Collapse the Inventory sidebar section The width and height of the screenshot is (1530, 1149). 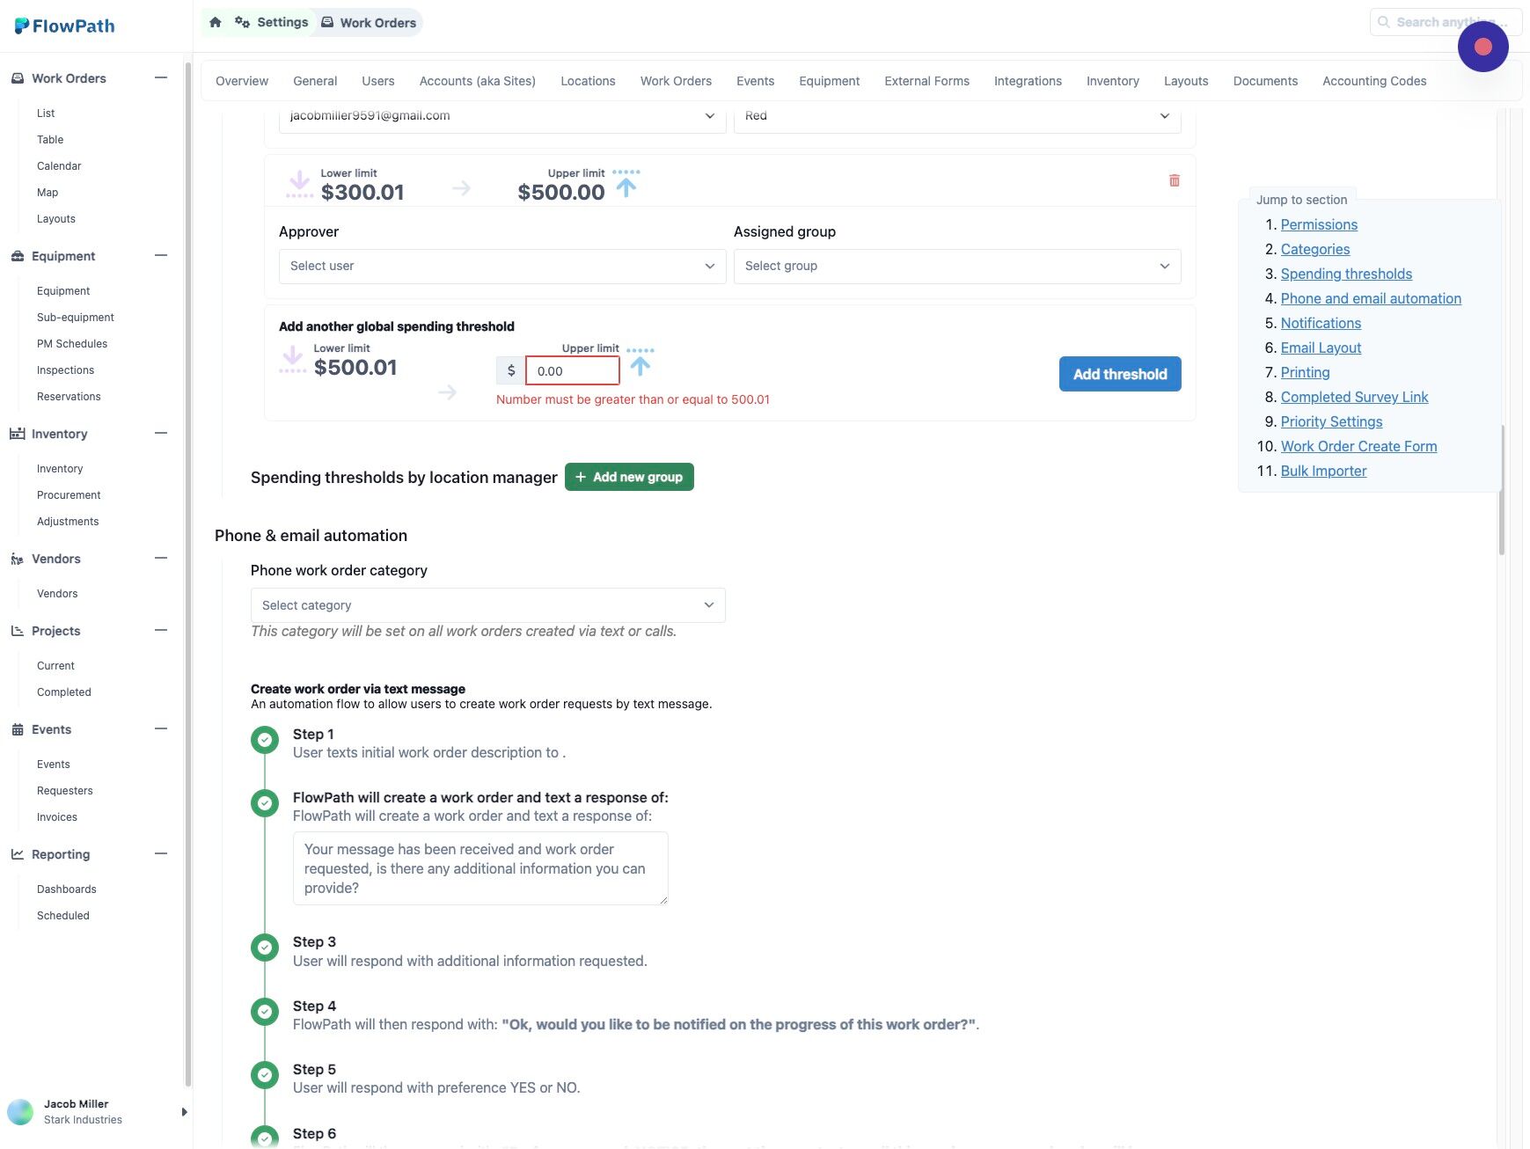pyautogui.click(x=161, y=433)
